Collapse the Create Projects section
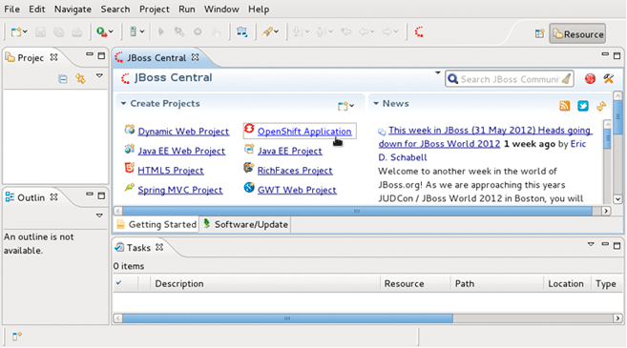Screen dimensions: 627x348 coord(123,104)
